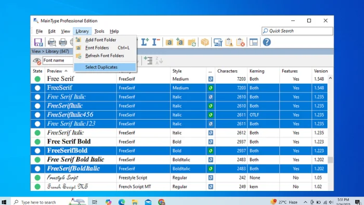Toggle state circle for FreeSerifBoldItalic row
The height and width of the screenshot is (205, 364).
pos(37,169)
